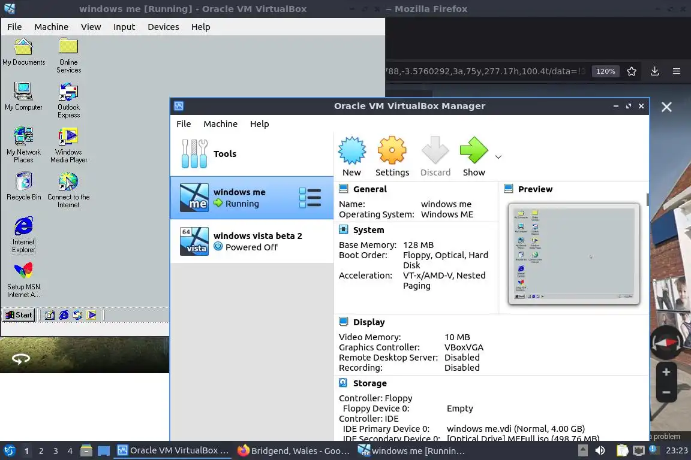Click the clipboard tray icon
The width and height of the screenshot is (691, 460).
pyautogui.click(x=622, y=451)
